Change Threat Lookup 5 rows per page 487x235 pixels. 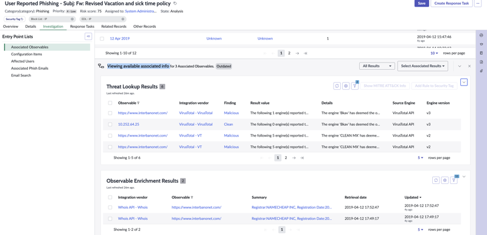(420, 158)
